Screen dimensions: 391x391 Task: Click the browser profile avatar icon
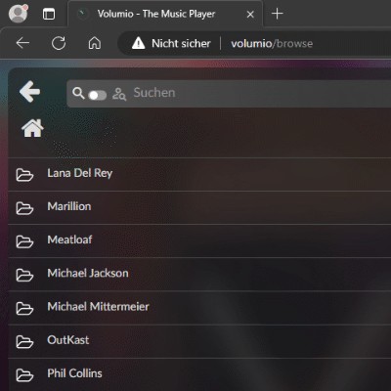[x=18, y=14]
